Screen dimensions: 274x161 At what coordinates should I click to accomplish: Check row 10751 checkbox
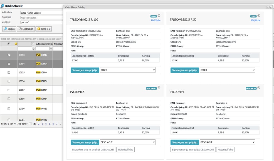click(x=9, y=120)
